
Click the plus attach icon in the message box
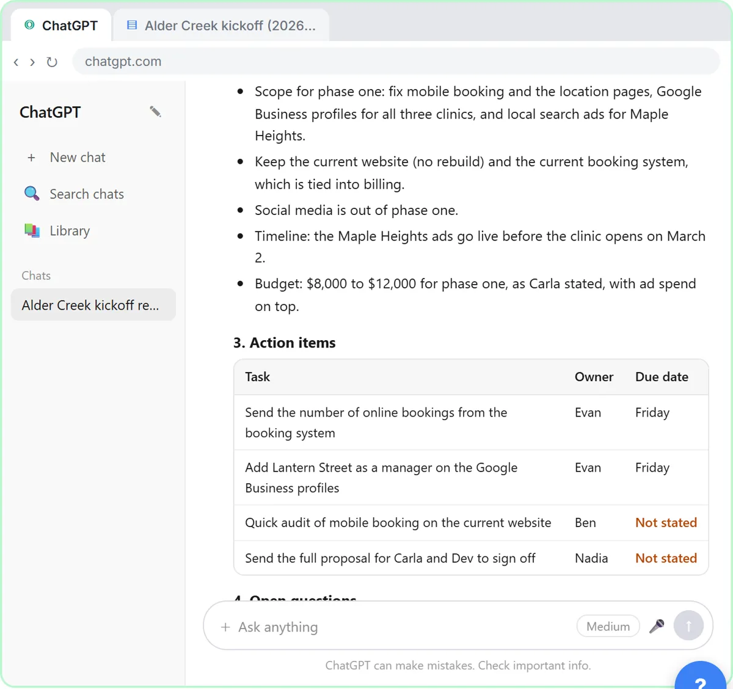(x=225, y=627)
